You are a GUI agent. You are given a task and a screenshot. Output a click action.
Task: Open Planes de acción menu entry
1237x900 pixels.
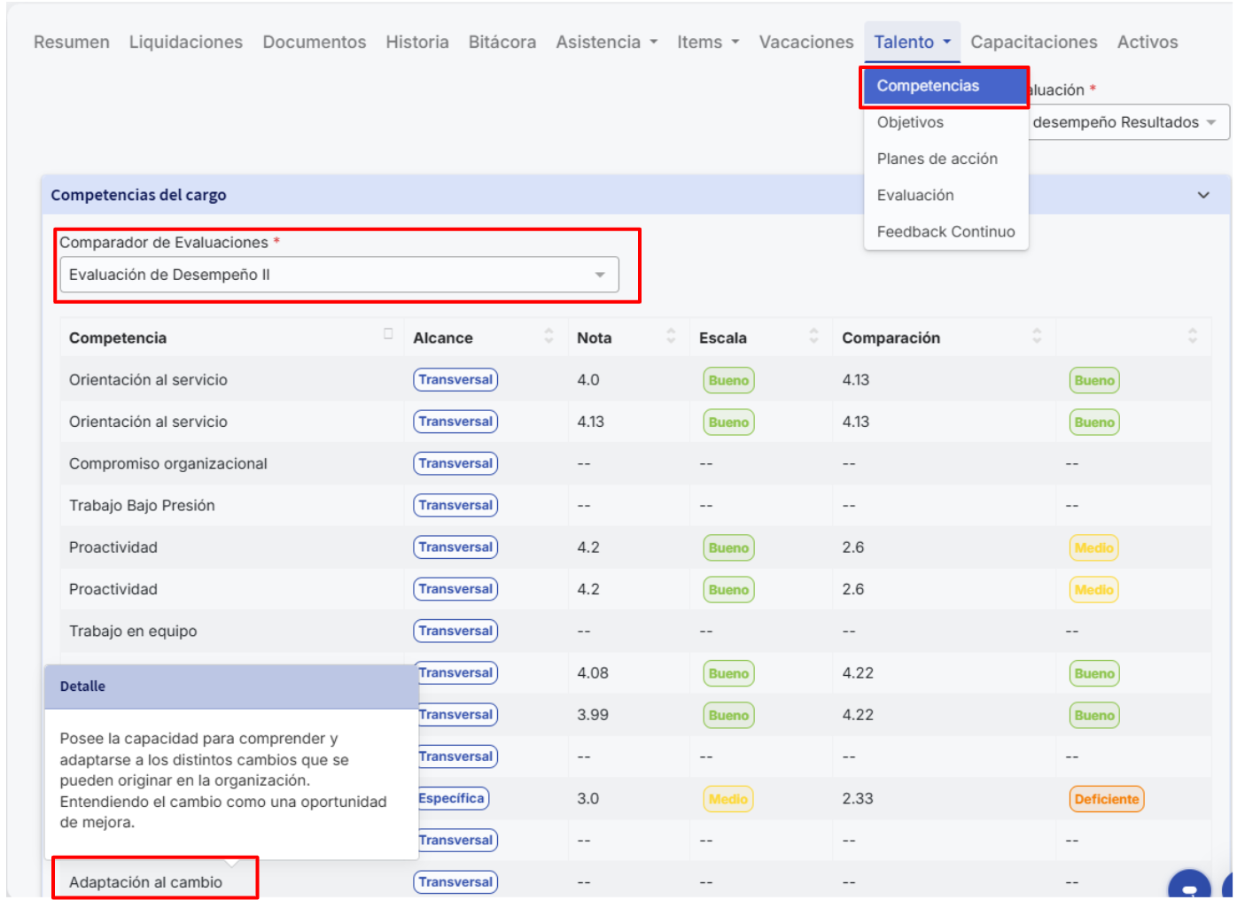(937, 159)
